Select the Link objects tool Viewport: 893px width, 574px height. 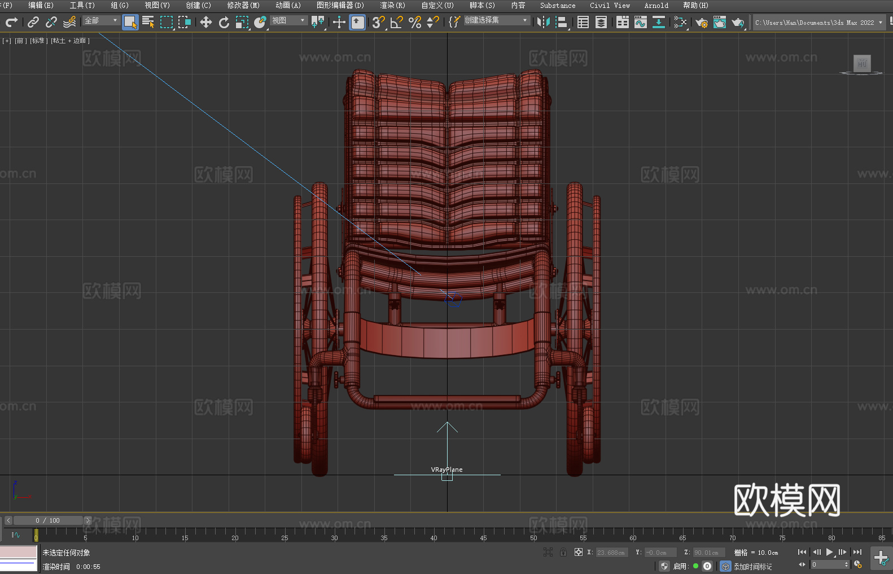[33, 23]
